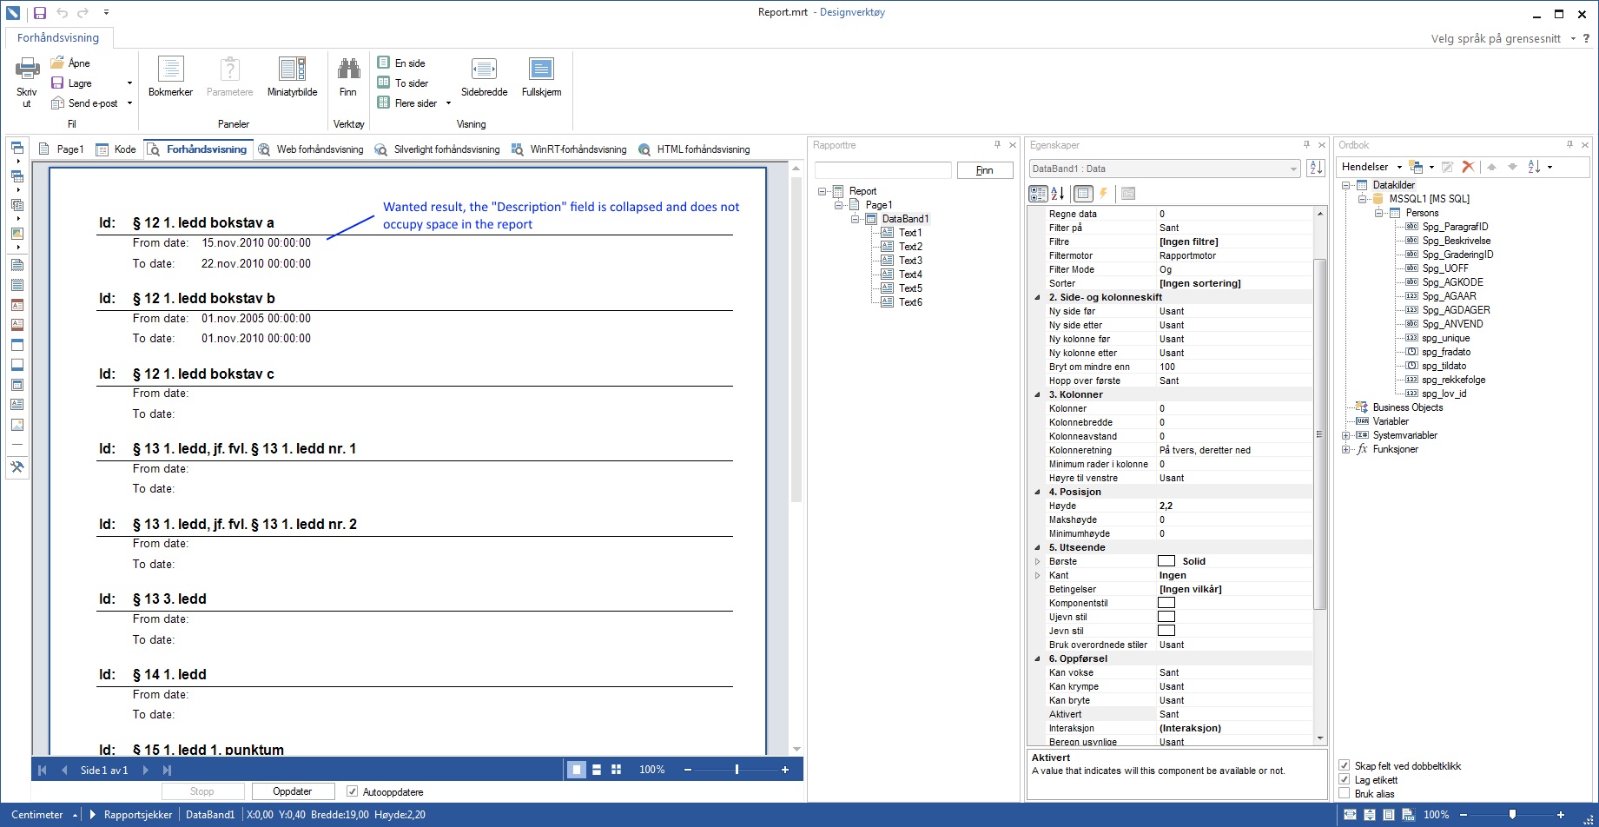Toggle Skap felt ved dobbeltklikk checkbox
This screenshot has height=827, width=1599.
1345,766
